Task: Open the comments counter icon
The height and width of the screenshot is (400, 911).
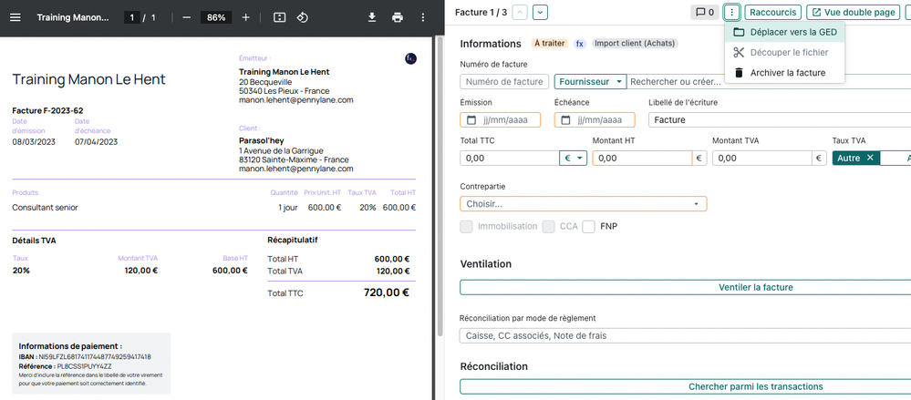Action: click(x=705, y=12)
